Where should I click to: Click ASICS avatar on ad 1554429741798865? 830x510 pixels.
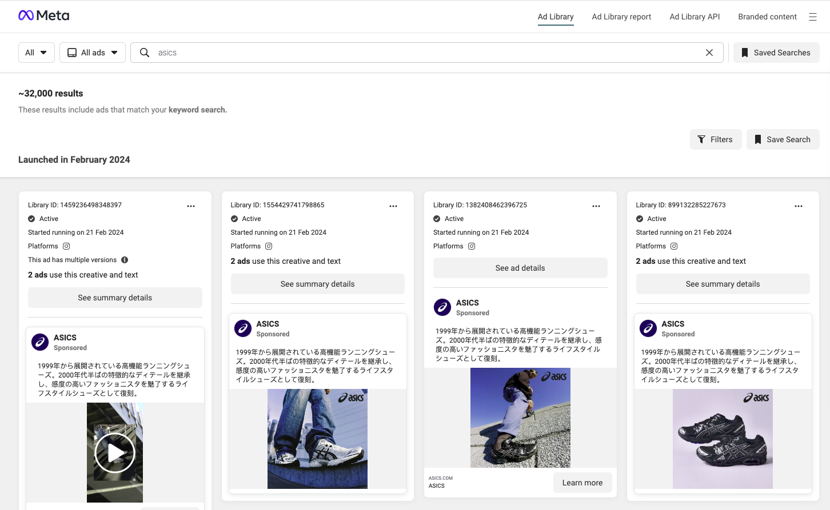tap(243, 328)
